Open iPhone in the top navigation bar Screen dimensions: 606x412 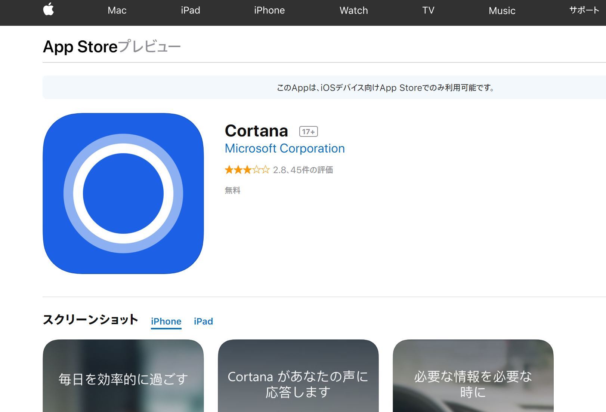pos(269,10)
